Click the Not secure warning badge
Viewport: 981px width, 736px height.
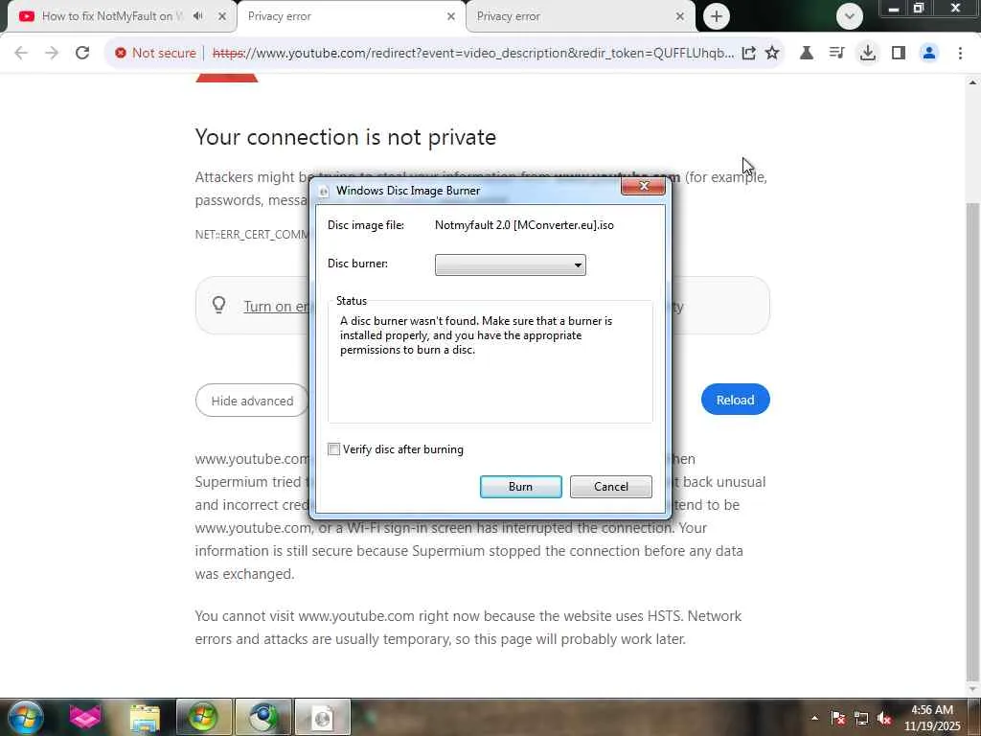point(155,53)
